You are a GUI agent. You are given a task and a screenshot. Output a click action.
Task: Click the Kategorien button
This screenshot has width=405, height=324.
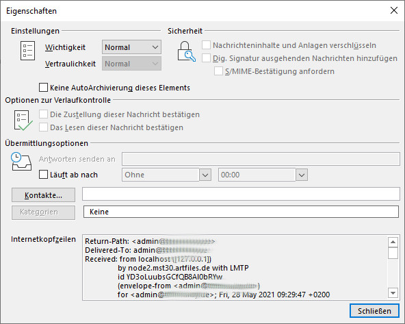43,212
